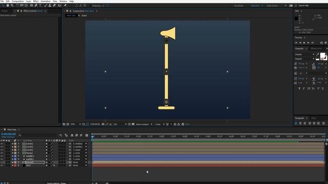Select the Brush tool

point(46,6)
